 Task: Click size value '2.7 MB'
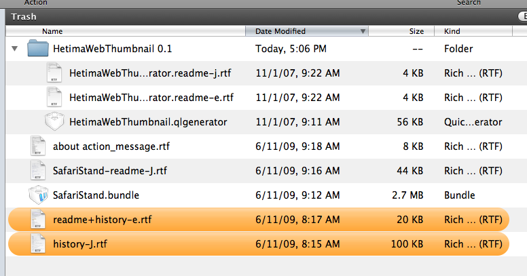point(407,195)
